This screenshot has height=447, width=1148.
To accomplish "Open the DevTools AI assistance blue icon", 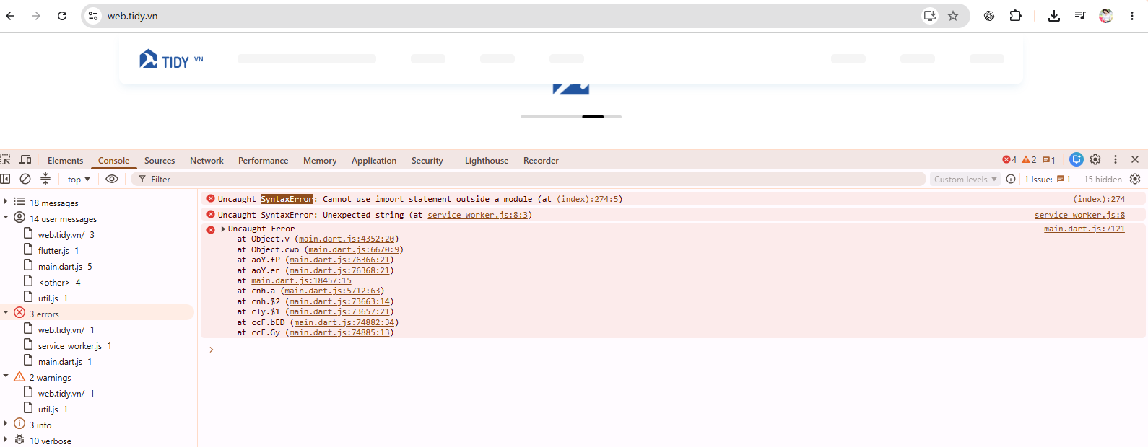I will click(1077, 159).
